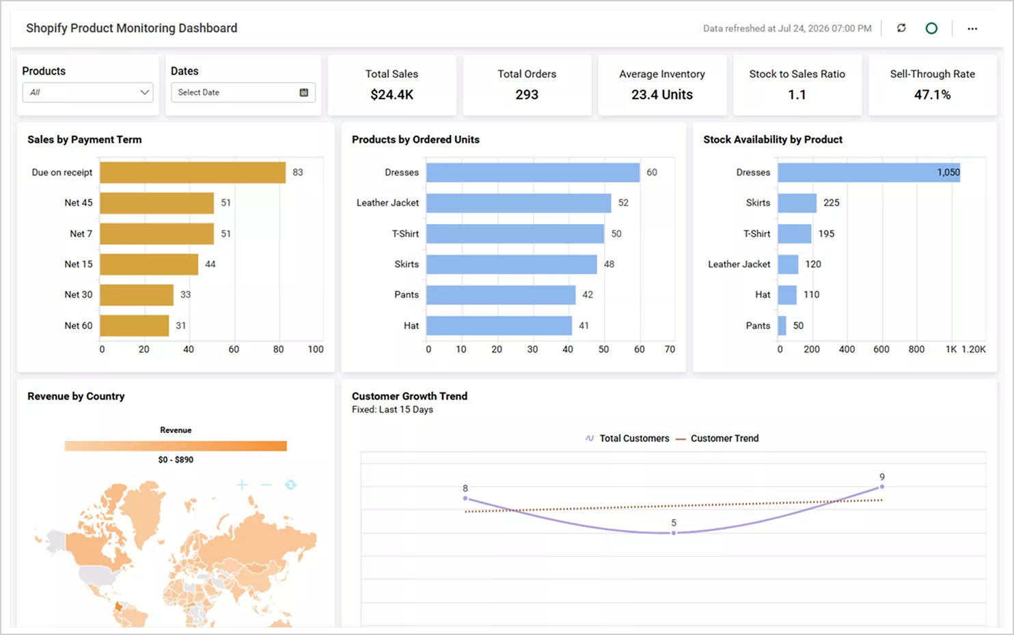Click data point labeled 5 on trend

(x=674, y=533)
